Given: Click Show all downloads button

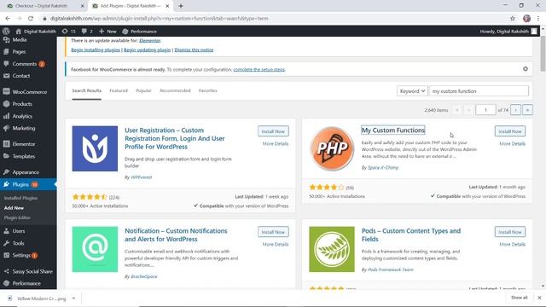Looking at the screenshot, I should point(520,298).
